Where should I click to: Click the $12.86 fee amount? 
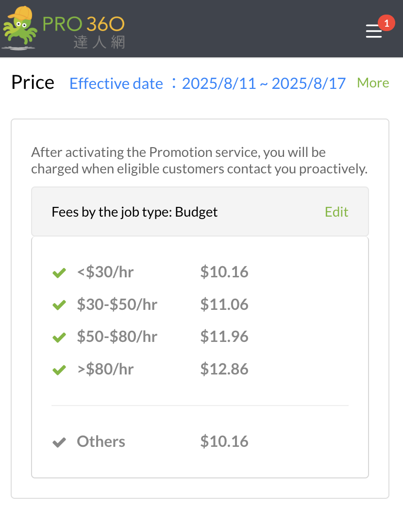click(x=224, y=369)
